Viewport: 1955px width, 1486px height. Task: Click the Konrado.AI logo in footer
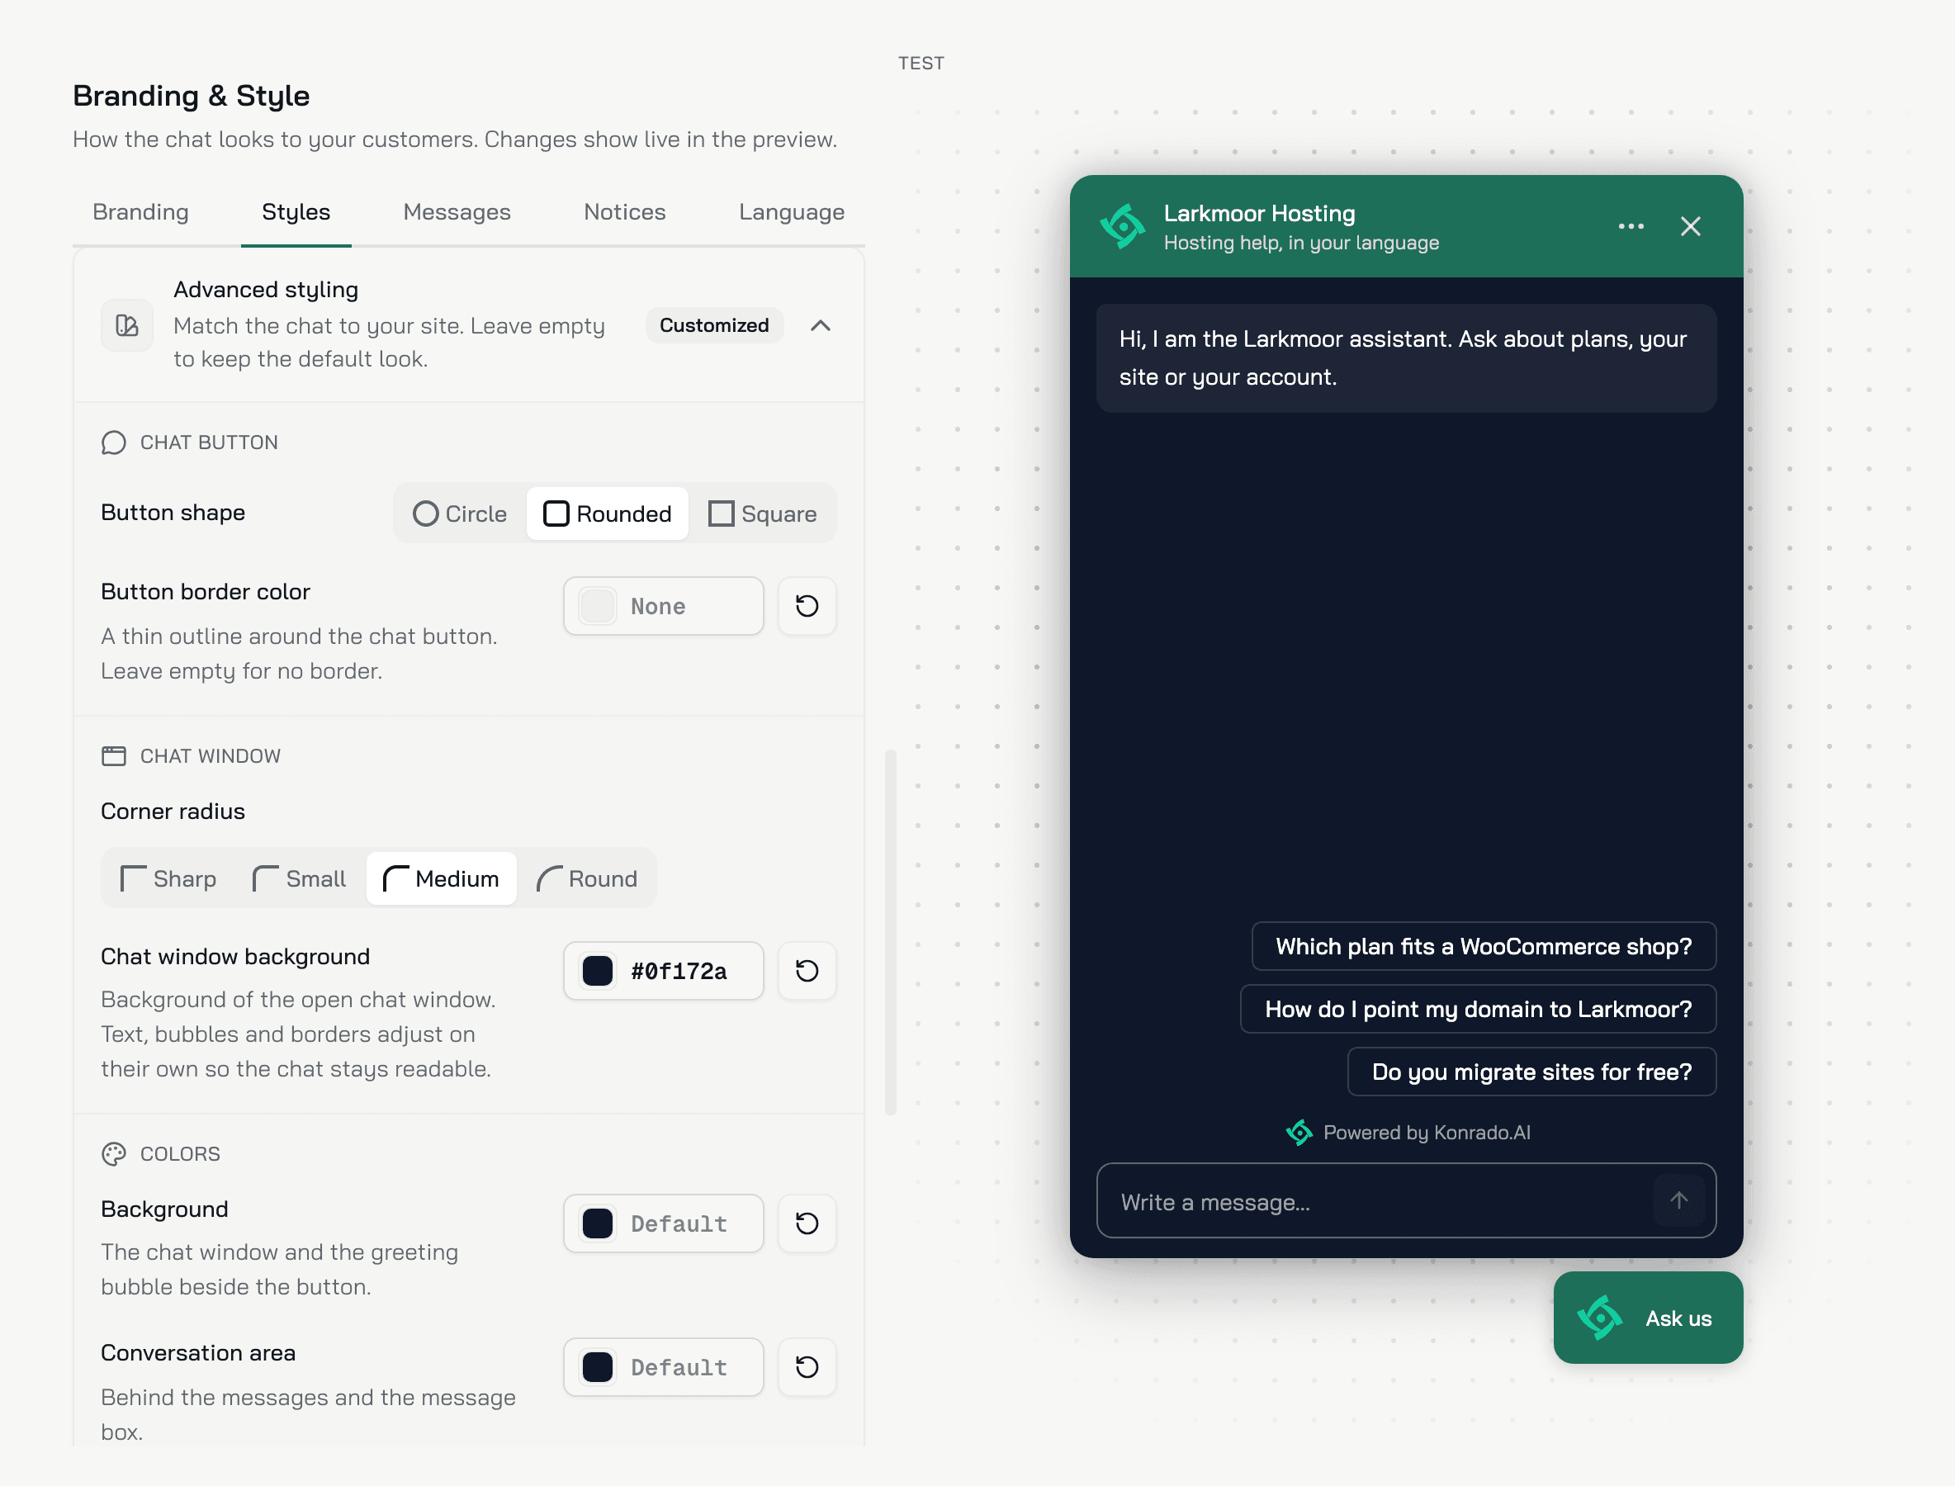[x=1299, y=1132]
